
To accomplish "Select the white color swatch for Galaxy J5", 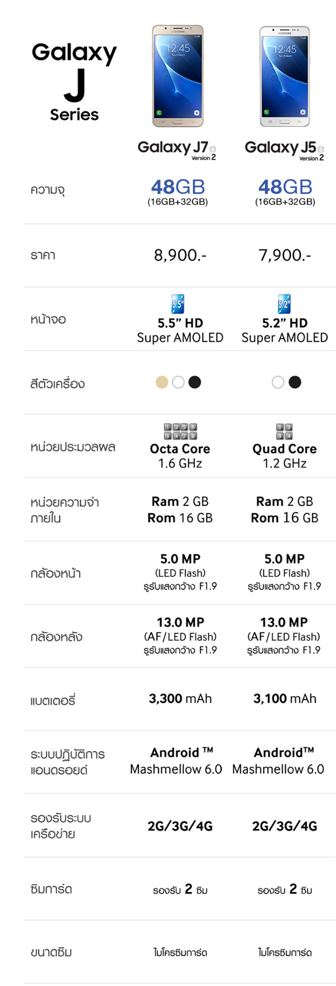I will (x=278, y=382).
